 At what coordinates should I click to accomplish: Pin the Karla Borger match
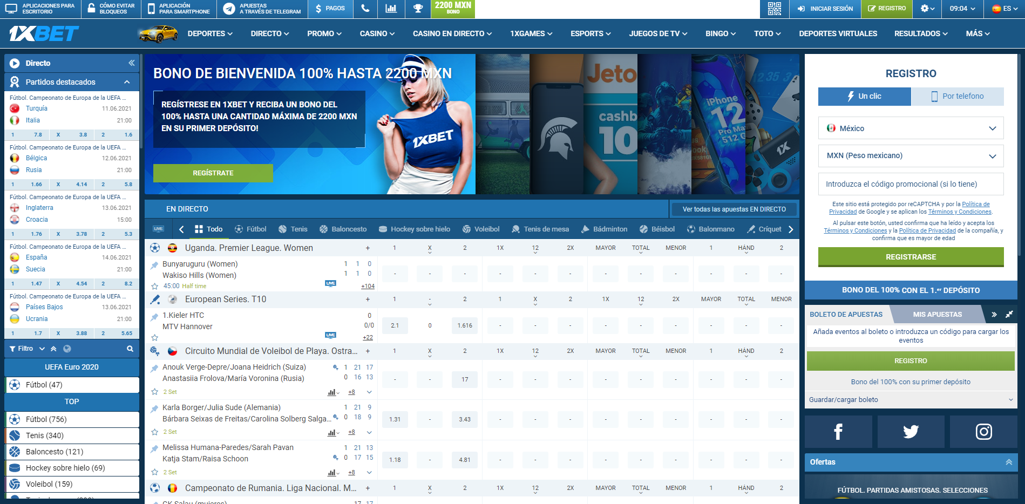pyautogui.click(x=154, y=408)
